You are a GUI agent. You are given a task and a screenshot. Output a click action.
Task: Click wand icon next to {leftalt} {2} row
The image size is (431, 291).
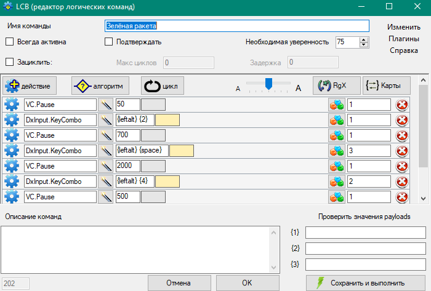click(x=106, y=120)
